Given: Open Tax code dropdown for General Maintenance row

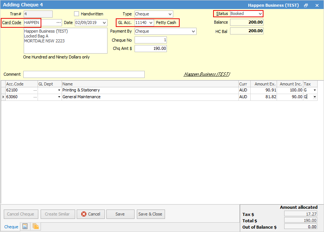Looking at the screenshot, I should (314, 97).
